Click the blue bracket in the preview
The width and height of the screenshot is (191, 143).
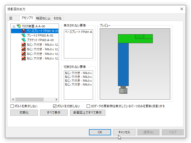(123, 64)
